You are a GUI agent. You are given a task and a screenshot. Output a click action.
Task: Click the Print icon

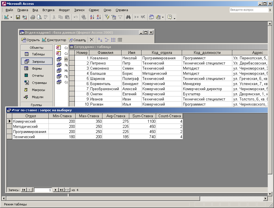click(x=33, y=17)
